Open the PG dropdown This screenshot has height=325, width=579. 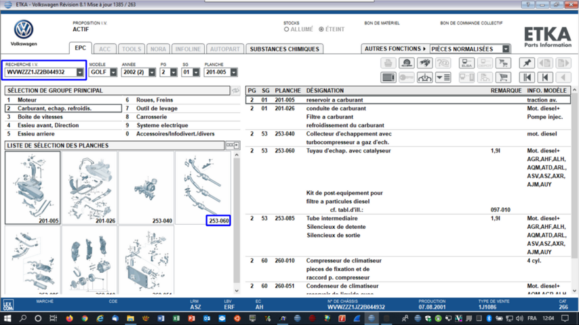pos(174,72)
